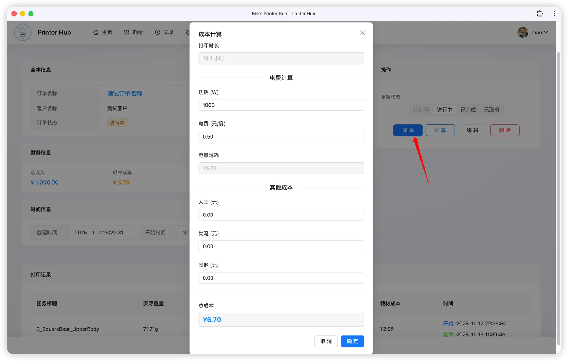
Task: Set order status to 已取消
Action: pyautogui.click(x=492, y=109)
